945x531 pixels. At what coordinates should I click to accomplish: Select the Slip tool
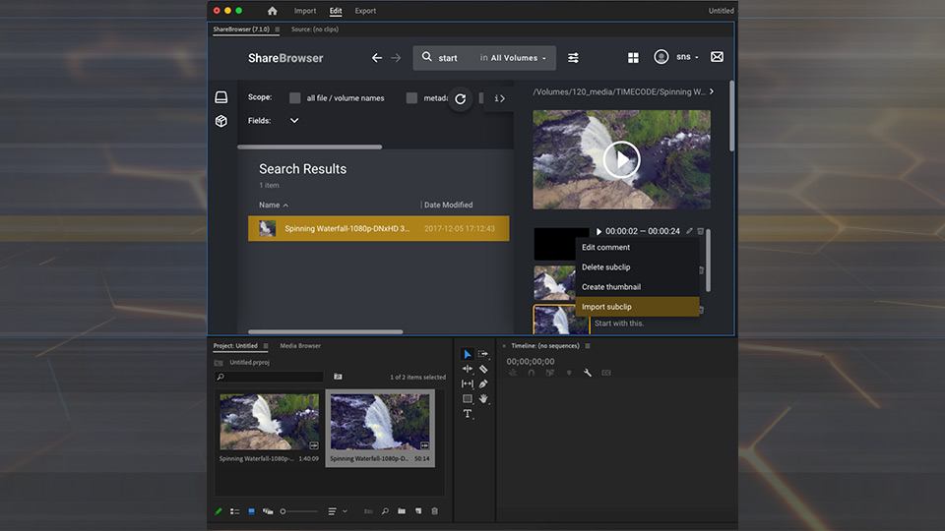[467, 383]
